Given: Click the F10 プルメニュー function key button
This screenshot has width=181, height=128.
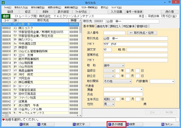Looking at the screenshot, I should pyautogui.click(x=170, y=124).
